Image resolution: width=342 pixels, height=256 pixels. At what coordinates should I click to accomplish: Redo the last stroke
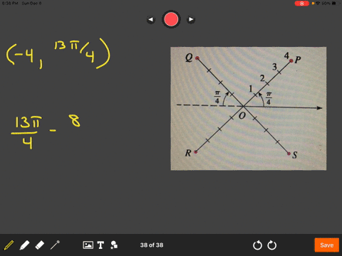272,245
